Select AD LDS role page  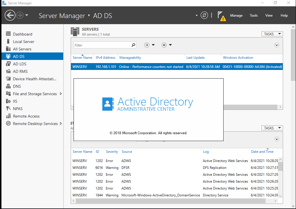tap(32, 64)
